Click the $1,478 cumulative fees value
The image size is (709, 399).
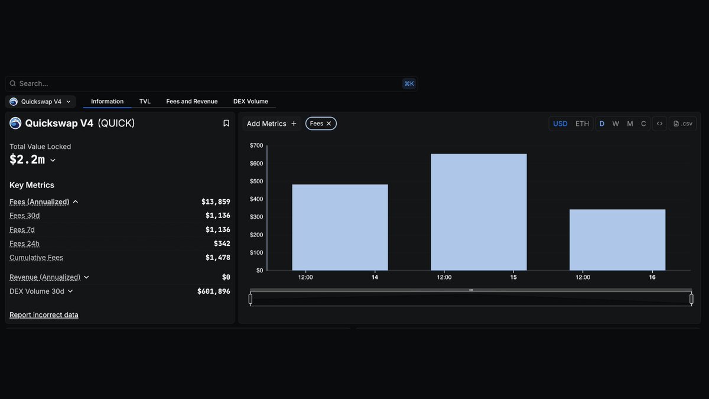click(x=218, y=258)
